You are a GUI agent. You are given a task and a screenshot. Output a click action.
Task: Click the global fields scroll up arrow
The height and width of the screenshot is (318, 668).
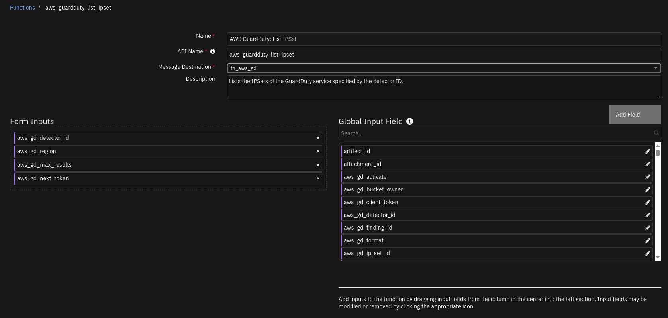(658, 146)
